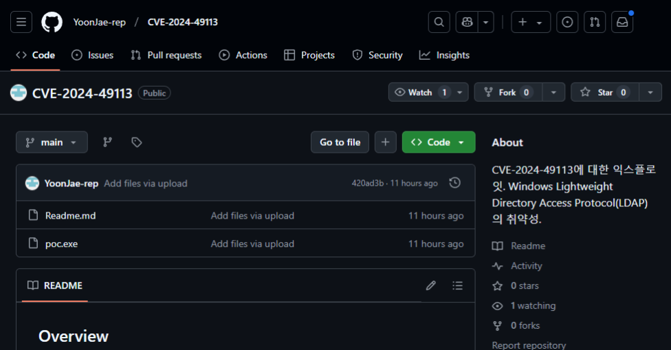Open the create new plus menu
The image size is (671, 350).
(x=531, y=22)
